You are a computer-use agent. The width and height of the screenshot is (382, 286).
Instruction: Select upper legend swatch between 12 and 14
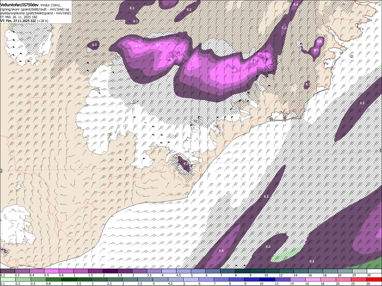coord(286,271)
